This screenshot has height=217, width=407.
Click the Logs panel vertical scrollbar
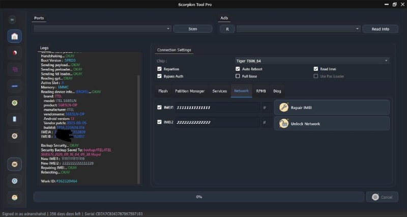[x=138, y=129]
